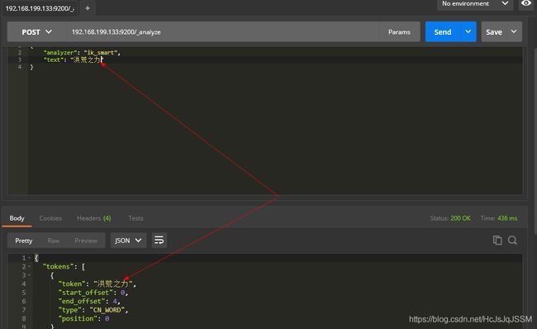Open the Headers (4) tab
The width and height of the screenshot is (537, 329).
click(94, 218)
